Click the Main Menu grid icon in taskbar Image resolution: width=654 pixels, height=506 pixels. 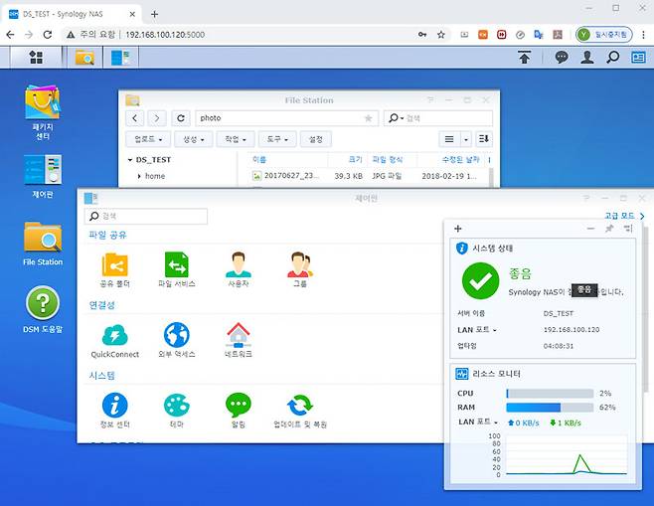pyautogui.click(x=36, y=58)
